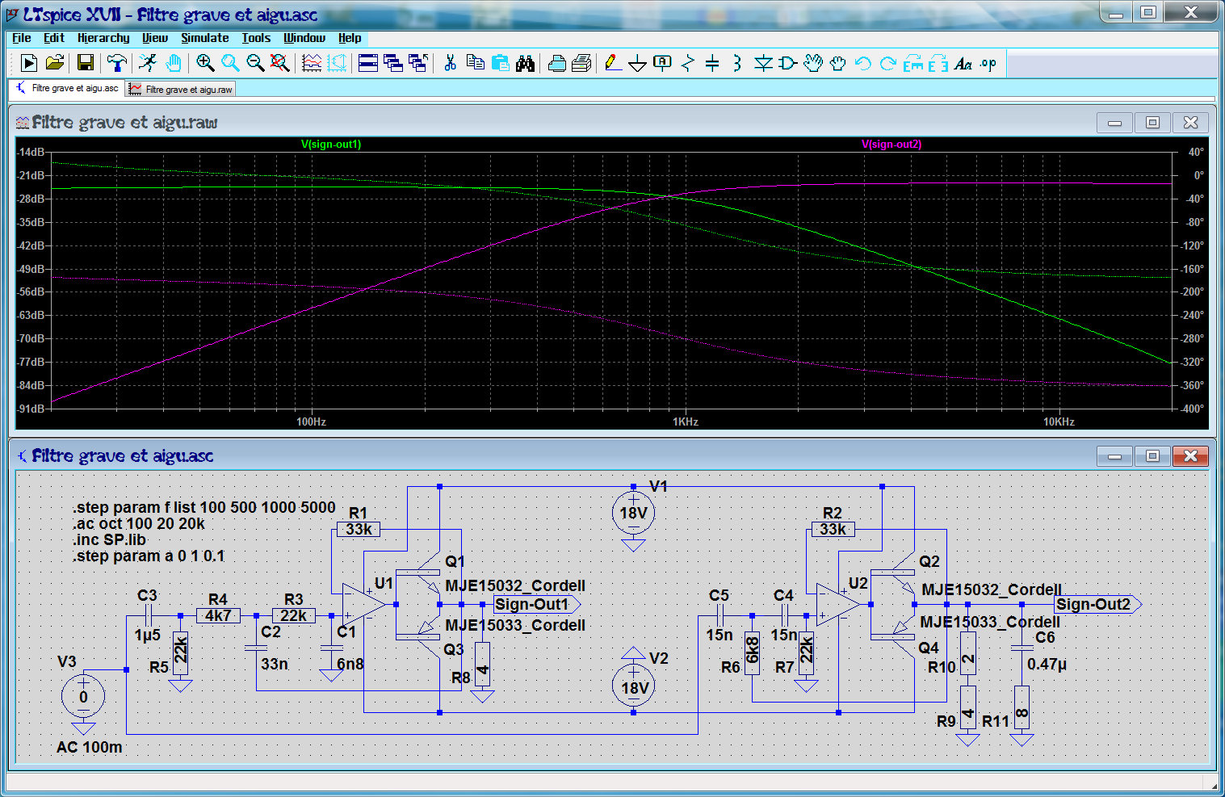Run the simulation with the running man icon
This screenshot has height=797, width=1225.
click(x=148, y=63)
